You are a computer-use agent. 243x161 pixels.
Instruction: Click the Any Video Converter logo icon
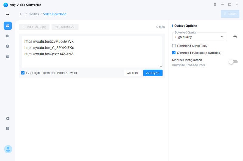tap(5, 5)
